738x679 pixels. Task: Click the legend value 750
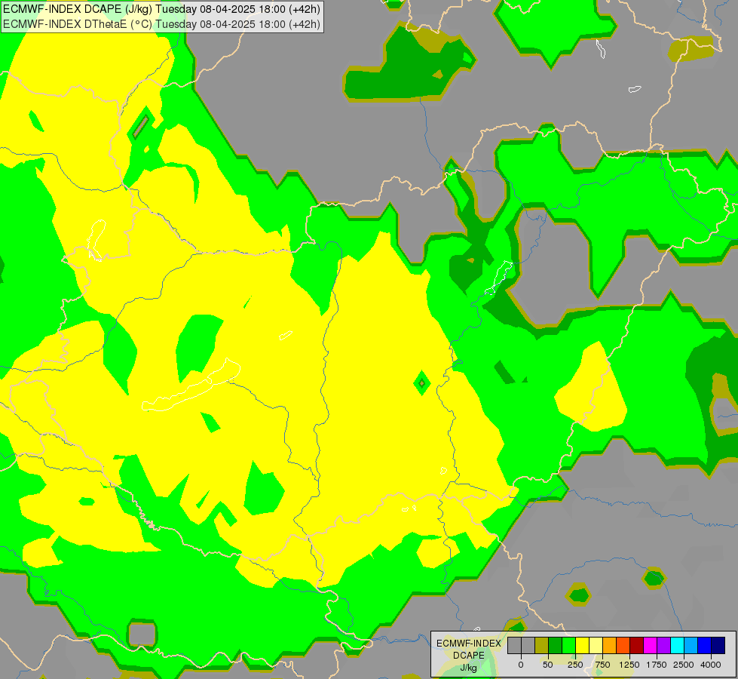coord(602,665)
